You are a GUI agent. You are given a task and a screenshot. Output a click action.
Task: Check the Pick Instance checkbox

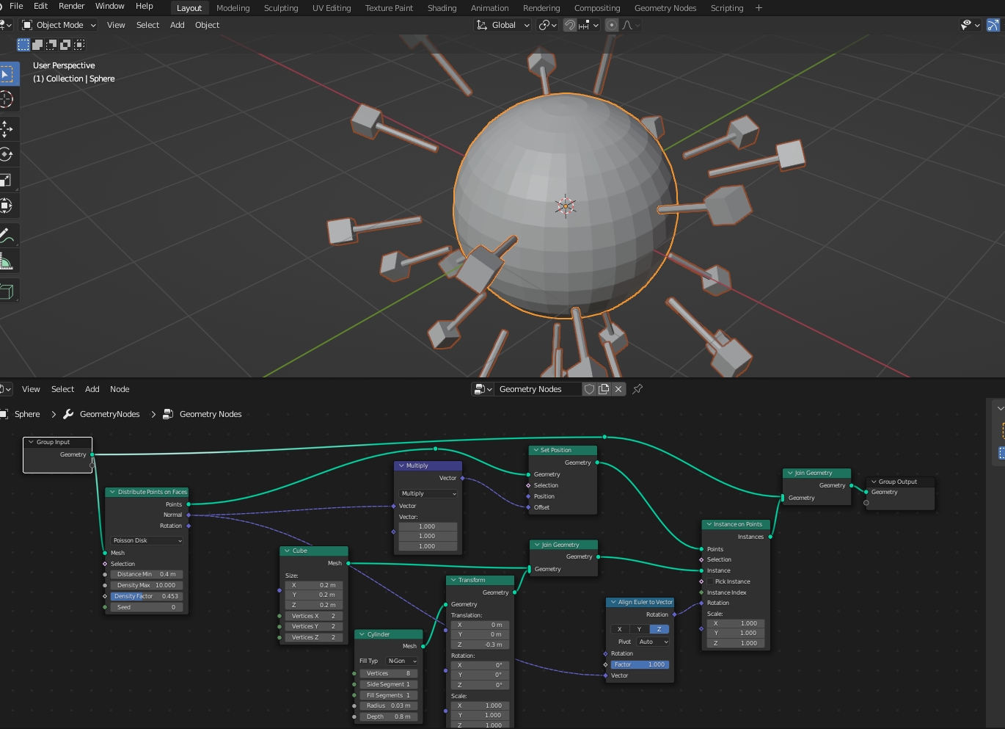(709, 581)
